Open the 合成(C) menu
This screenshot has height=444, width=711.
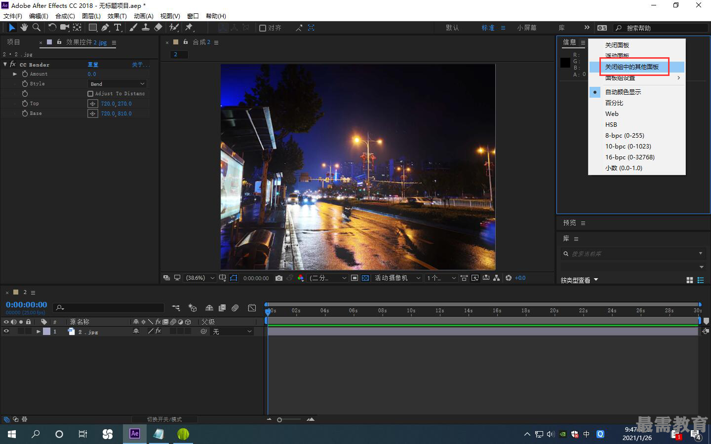tap(65, 16)
